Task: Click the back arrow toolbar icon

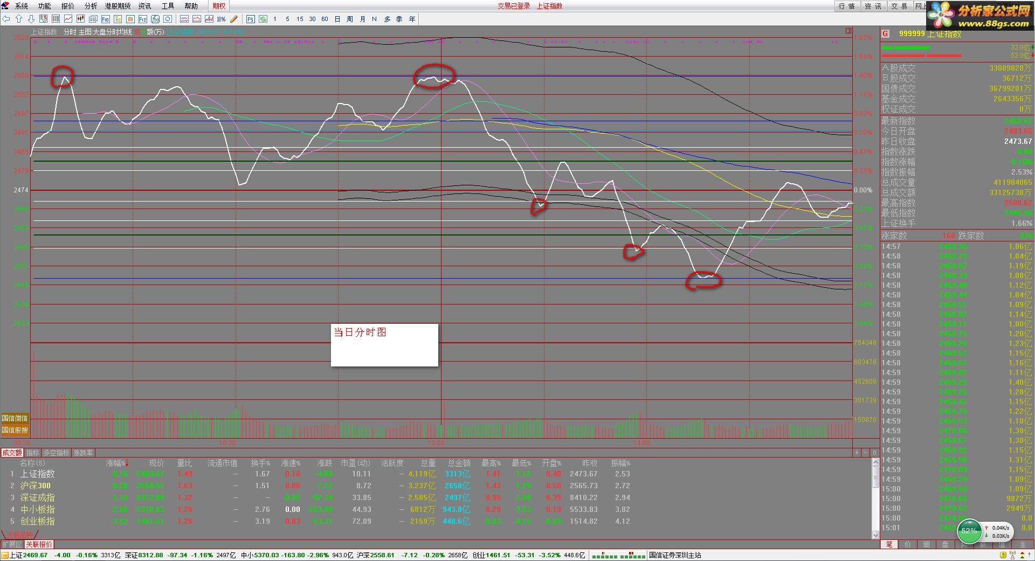Action: click(6, 19)
